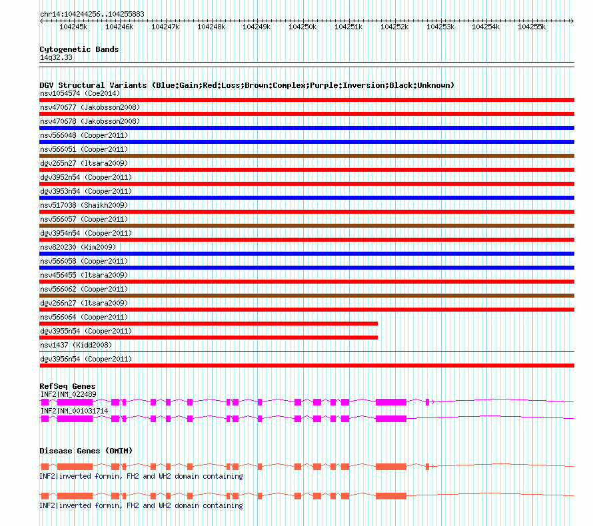Click the chr14:104244256..104255883 coordinates text
The width and height of the screenshot is (593, 526).
(x=92, y=14)
